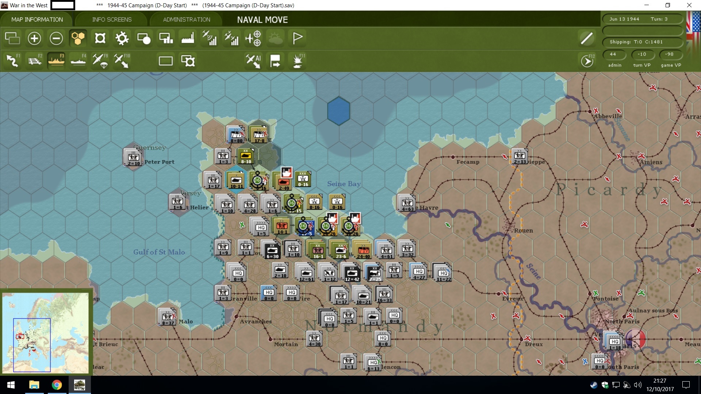
Task: Select the HQ unit labeled 4=27
Action: click(x=418, y=271)
